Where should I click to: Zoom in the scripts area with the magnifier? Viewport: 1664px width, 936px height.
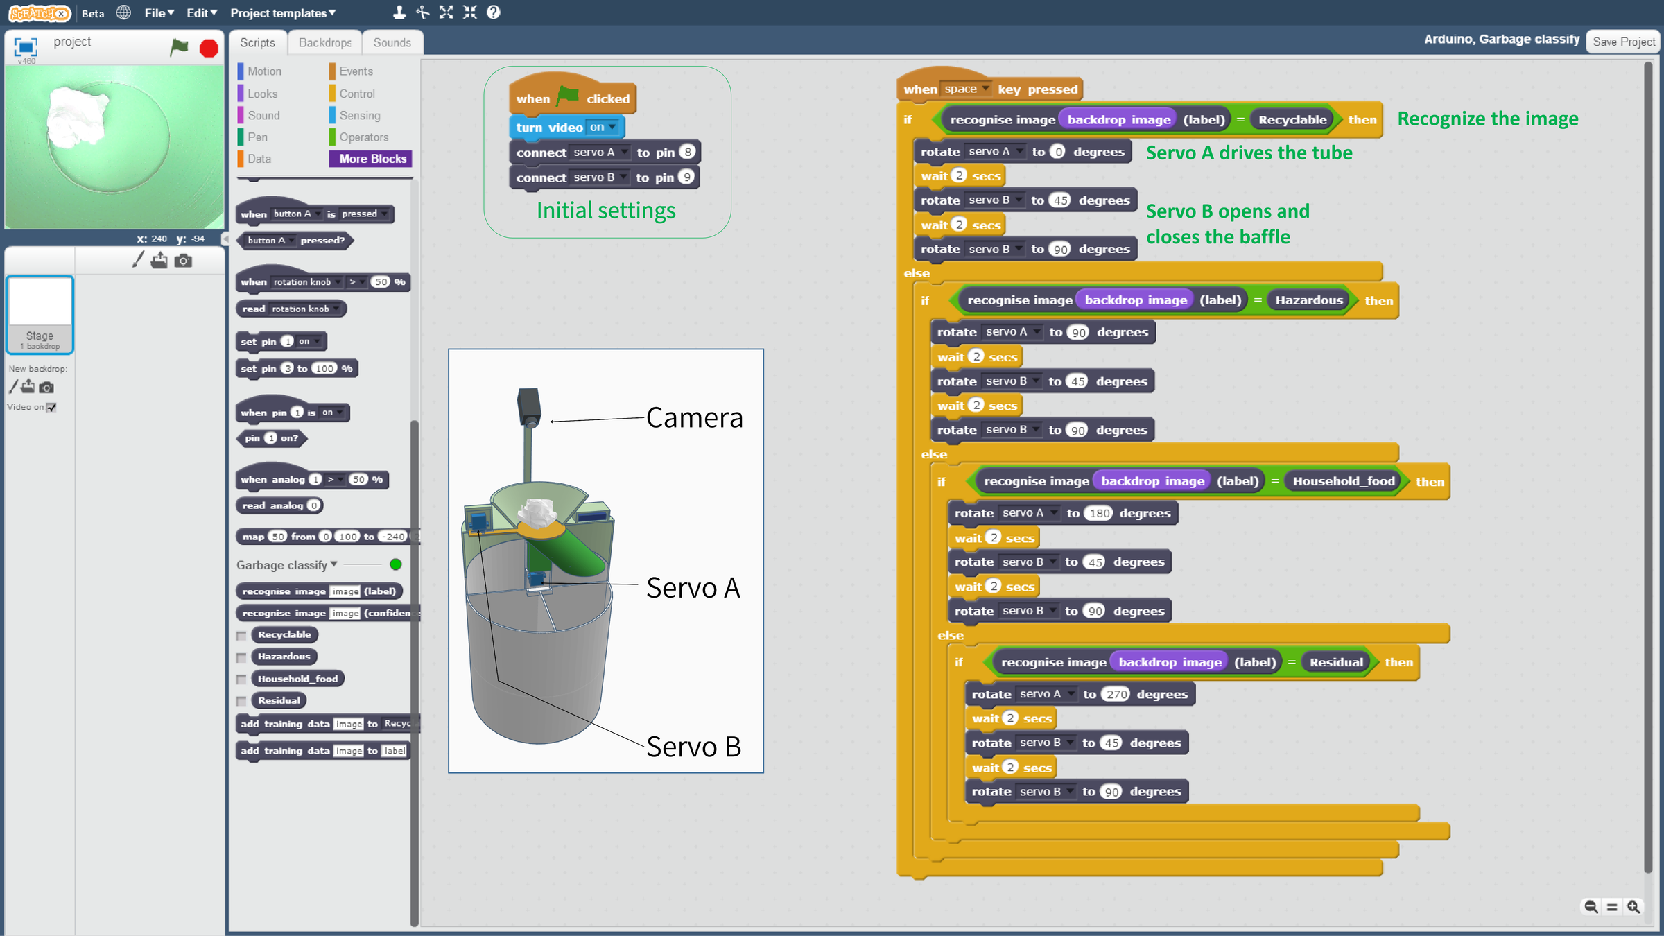pyautogui.click(x=1633, y=906)
